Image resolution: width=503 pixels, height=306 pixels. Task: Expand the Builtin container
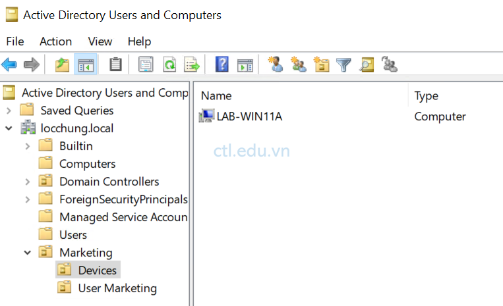[x=28, y=146]
